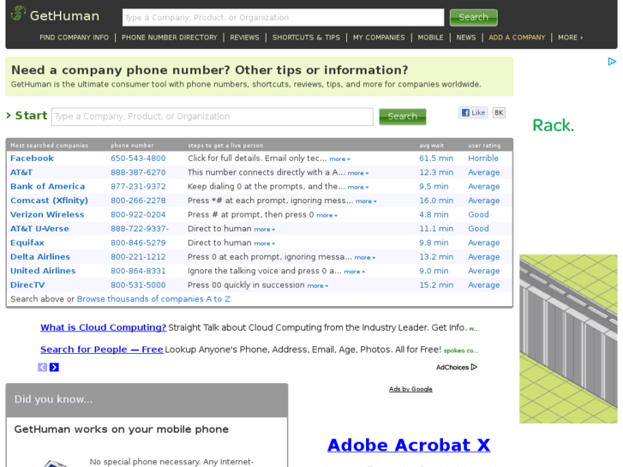
Task: Go to next ad with right arrow
Action: pos(54,368)
